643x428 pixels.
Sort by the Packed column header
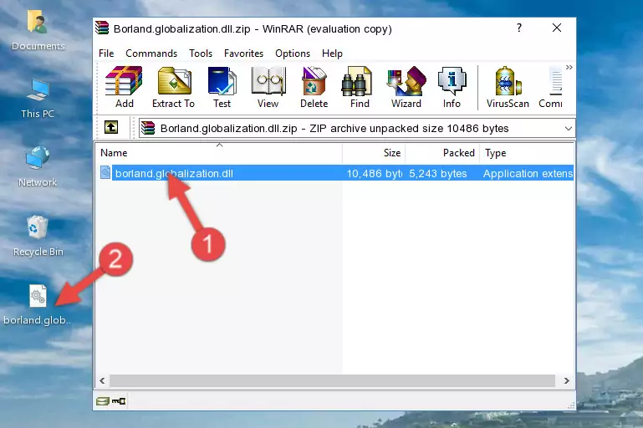pyautogui.click(x=442, y=153)
